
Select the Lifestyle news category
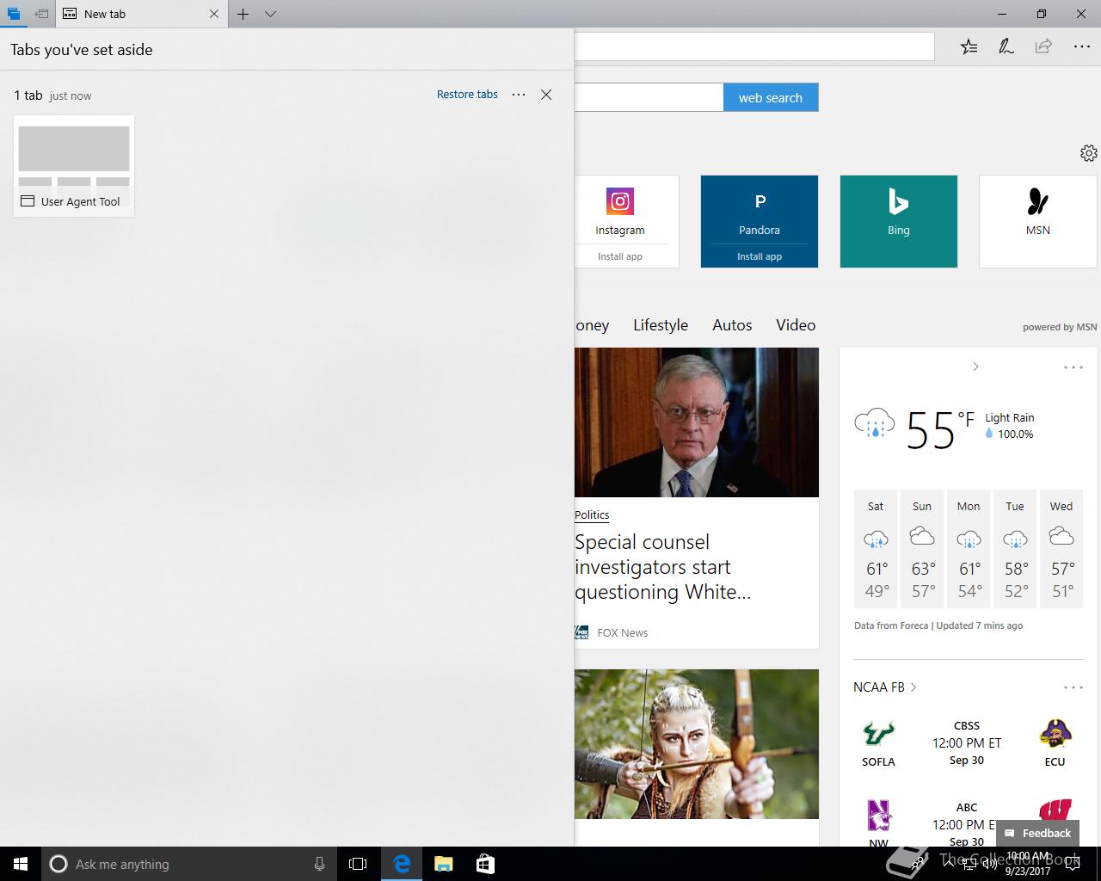(661, 325)
